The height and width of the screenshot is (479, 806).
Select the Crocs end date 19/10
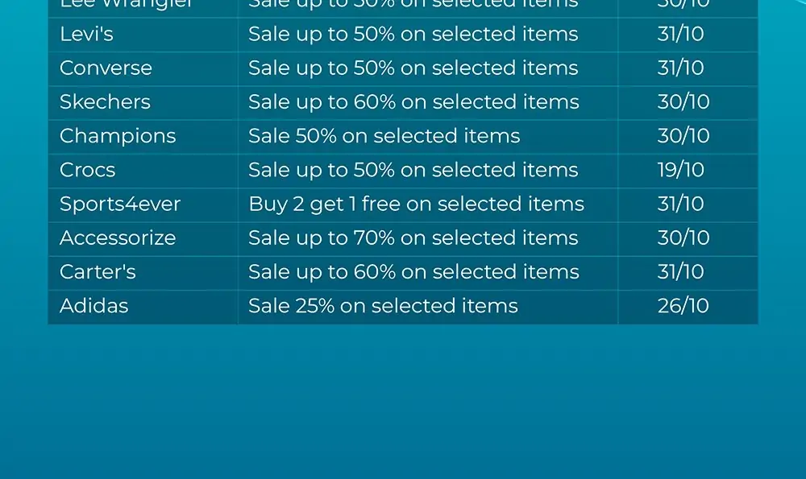point(680,170)
